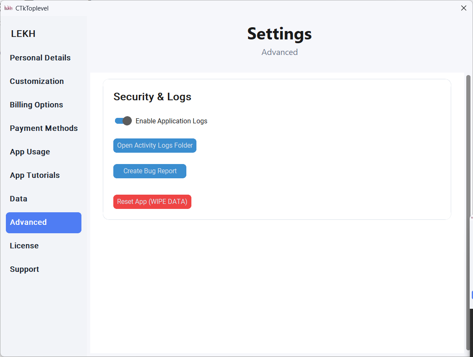This screenshot has height=357, width=473.
Task: View App Usage settings
Action: (x=30, y=151)
